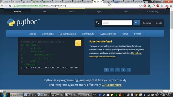This screenshot has width=173, height=97.
Task: Open the Socialize dropdown
Action: (147, 23)
